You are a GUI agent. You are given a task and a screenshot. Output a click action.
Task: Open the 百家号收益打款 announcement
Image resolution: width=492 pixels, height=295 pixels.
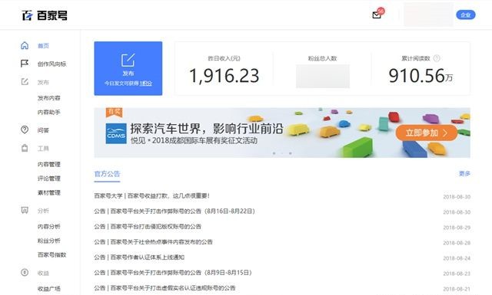click(151, 196)
